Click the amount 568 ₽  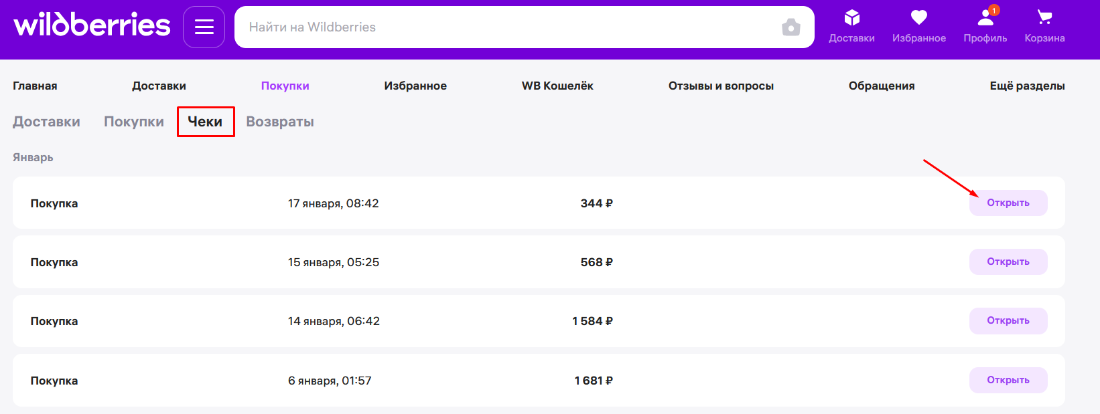pyautogui.click(x=596, y=262)
